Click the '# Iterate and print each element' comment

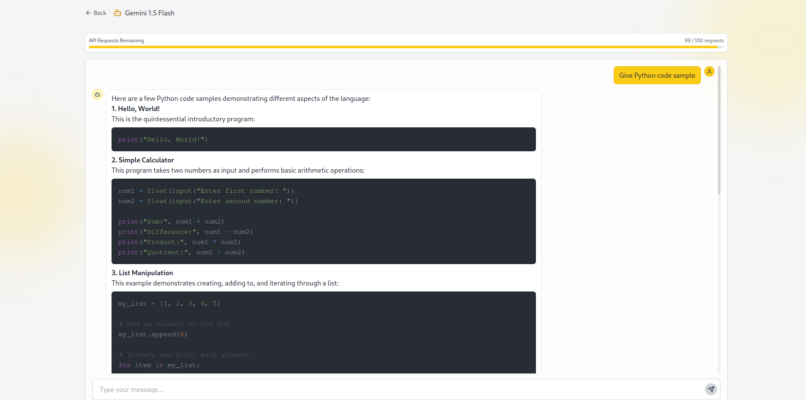coord(184,355)
